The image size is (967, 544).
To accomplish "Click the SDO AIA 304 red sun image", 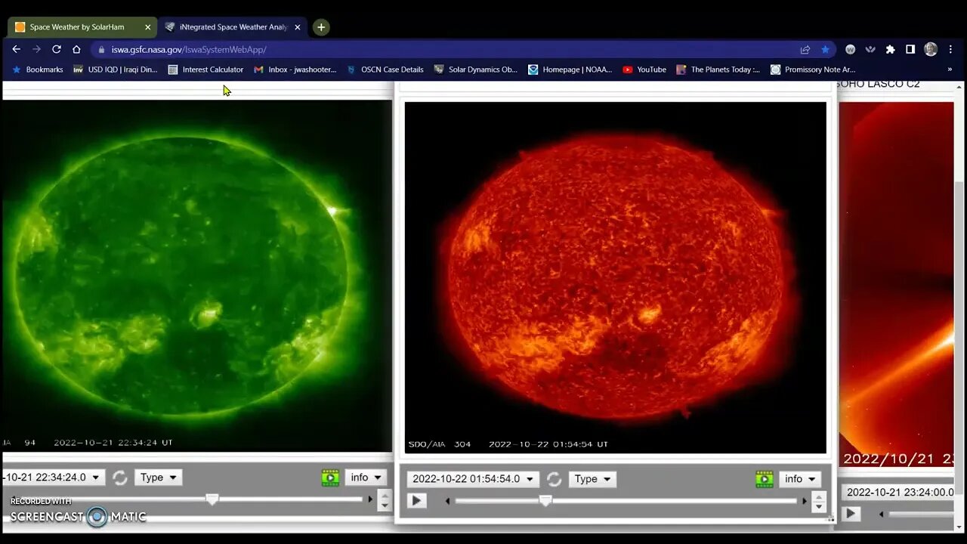I will coord(616,277).
